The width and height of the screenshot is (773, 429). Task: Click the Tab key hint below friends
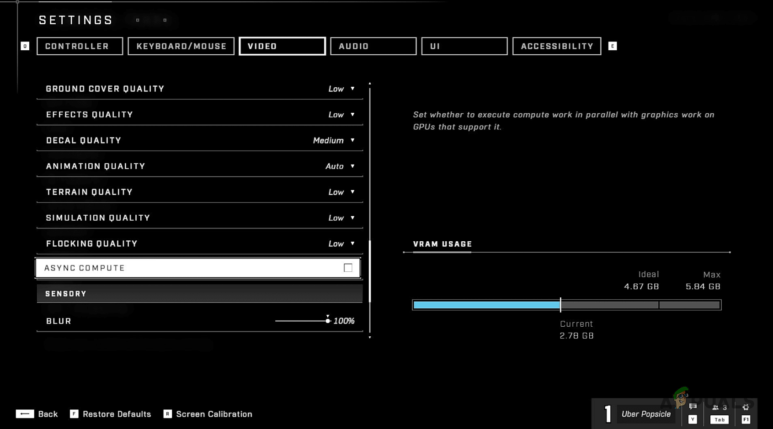pyautogui.click(x=720, y=419)
